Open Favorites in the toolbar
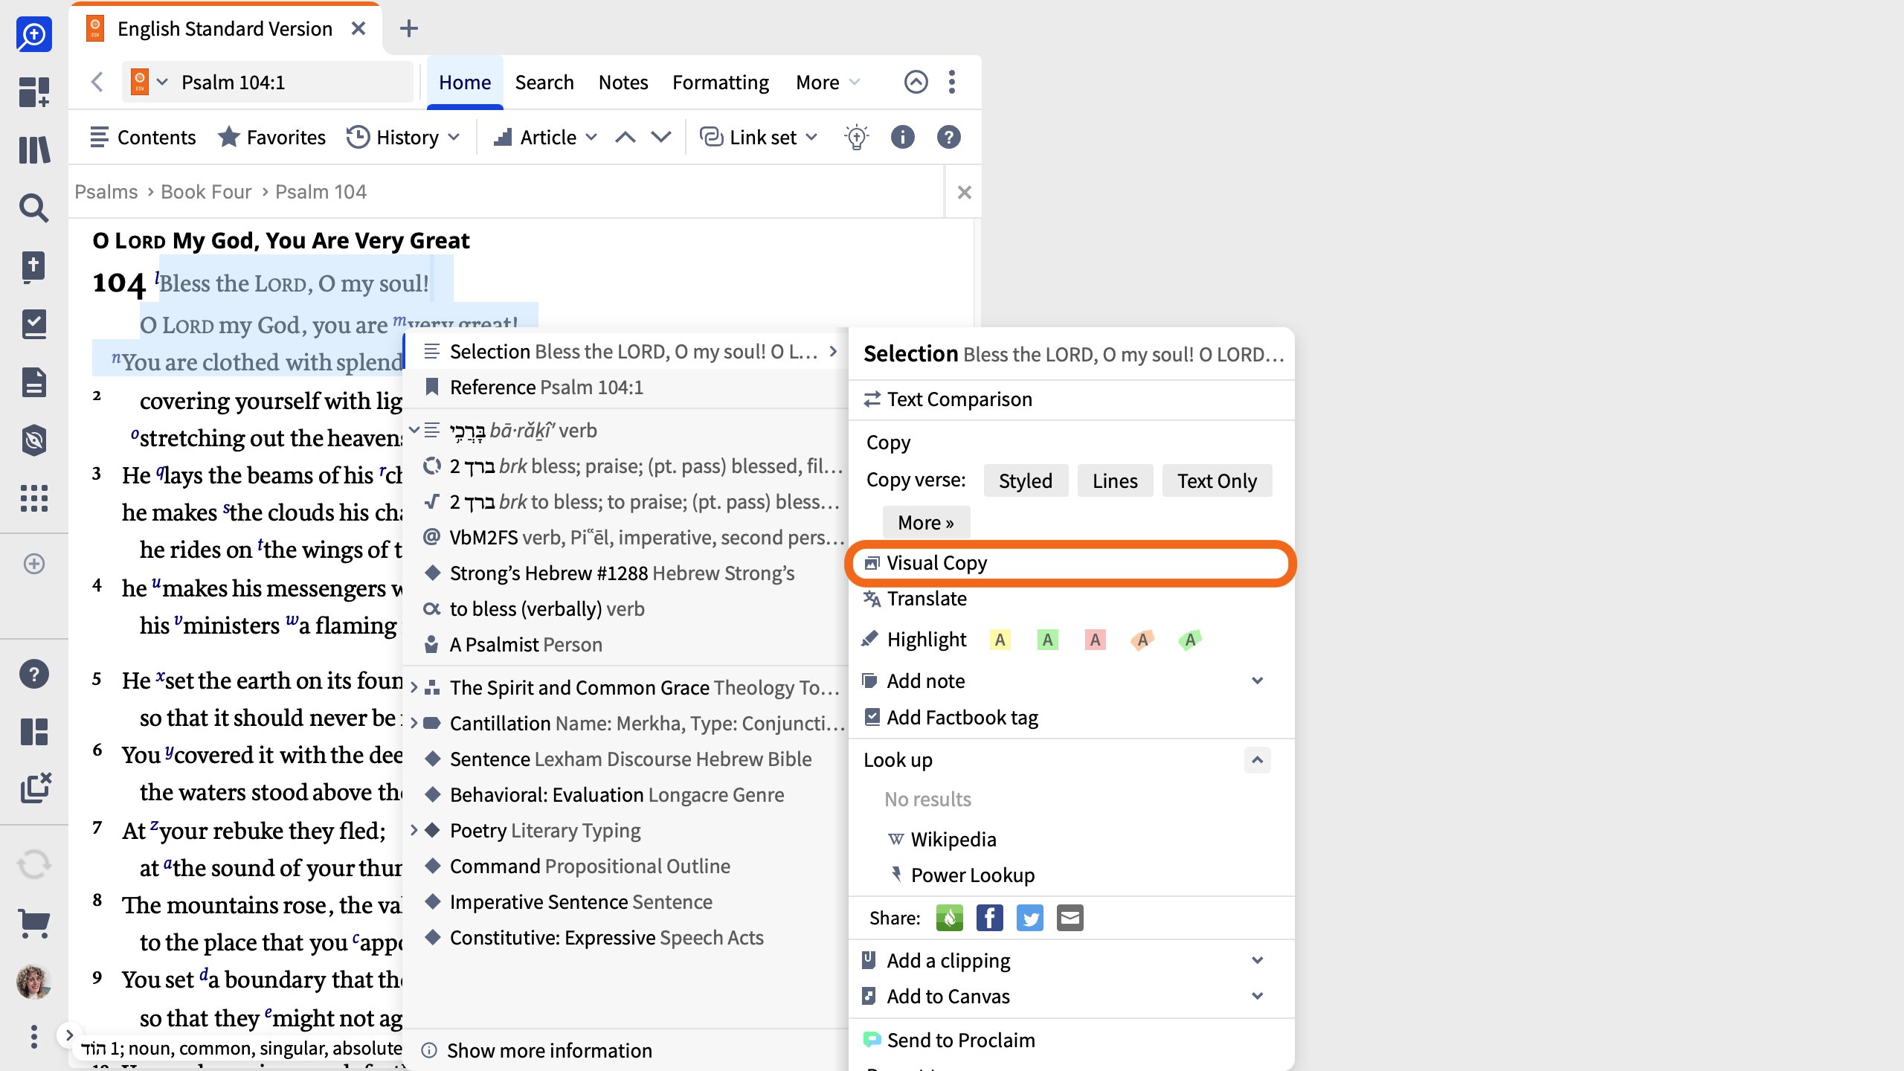The image size is (1904, 1071). 272,138
